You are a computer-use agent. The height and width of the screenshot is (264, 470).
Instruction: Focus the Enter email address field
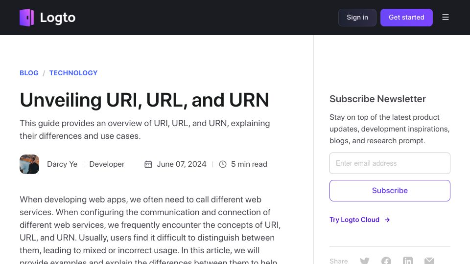390,163
